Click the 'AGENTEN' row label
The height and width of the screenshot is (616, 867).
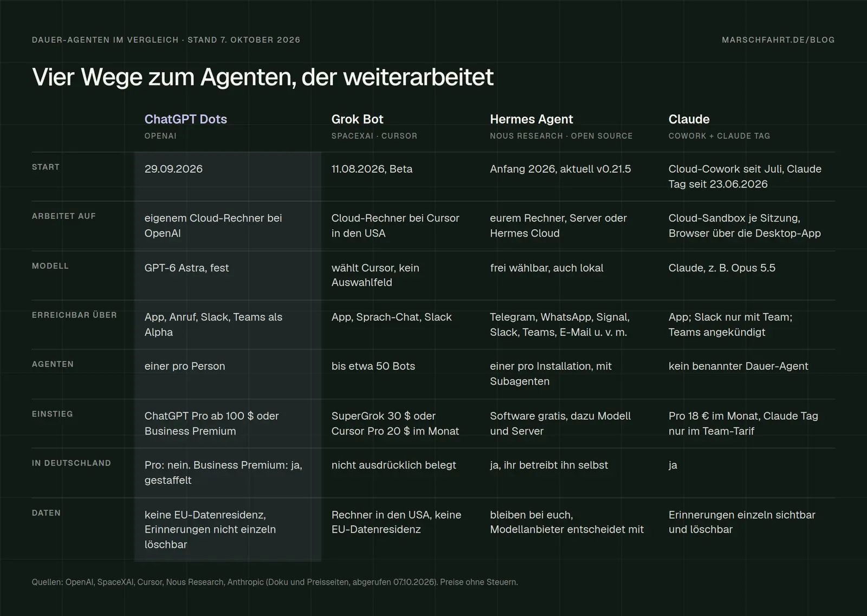(53, 364)
